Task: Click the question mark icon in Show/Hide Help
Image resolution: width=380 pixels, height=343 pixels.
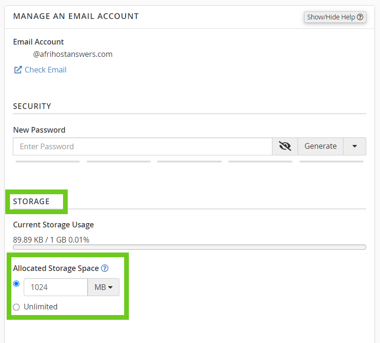Action: coord(360,17)
